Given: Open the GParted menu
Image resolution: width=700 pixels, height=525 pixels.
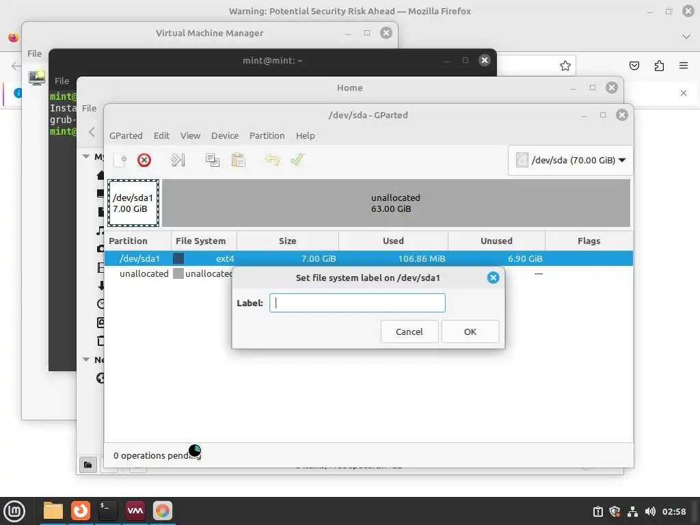Looking at the screenshot, I should 126,136.
